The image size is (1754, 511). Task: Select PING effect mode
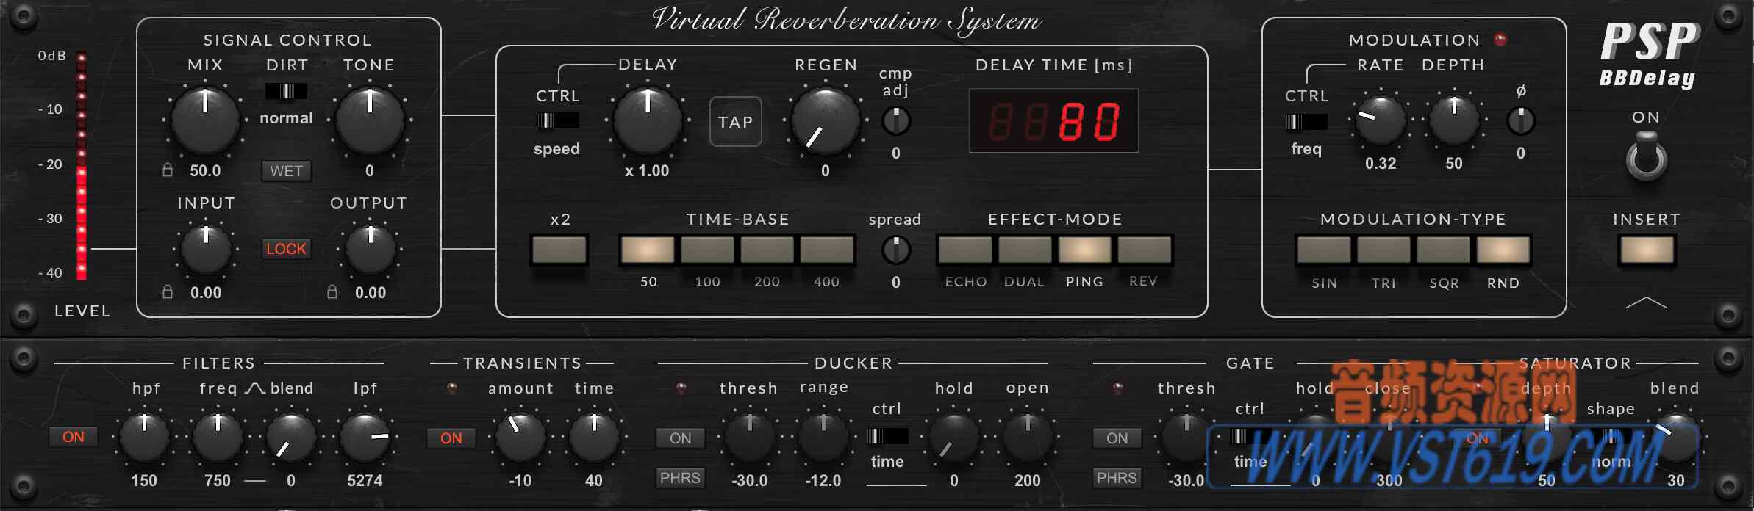coord(1084,250)
